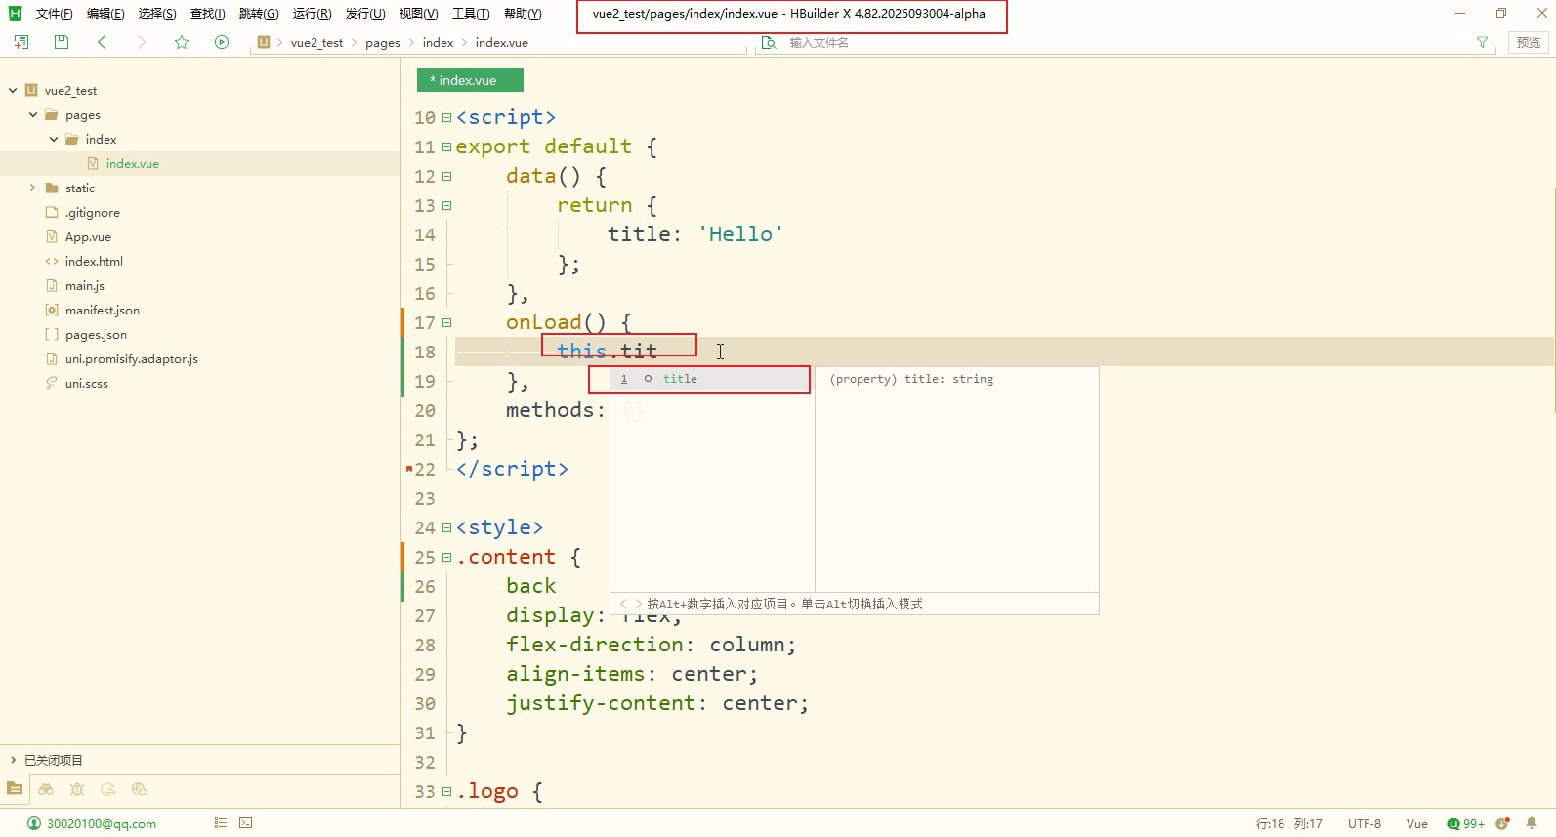Viewport: 1556px width, 837px height.
Task: Open the binoculars search panel
Action: click(46, 789)
